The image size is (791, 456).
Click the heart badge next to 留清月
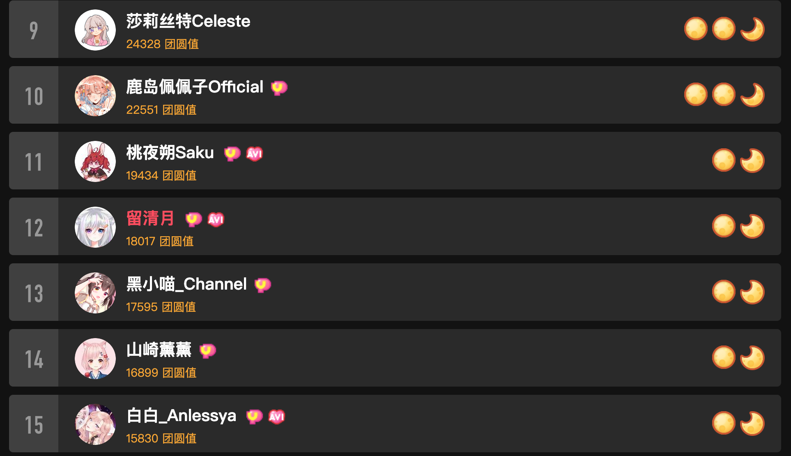click(193, 219)
